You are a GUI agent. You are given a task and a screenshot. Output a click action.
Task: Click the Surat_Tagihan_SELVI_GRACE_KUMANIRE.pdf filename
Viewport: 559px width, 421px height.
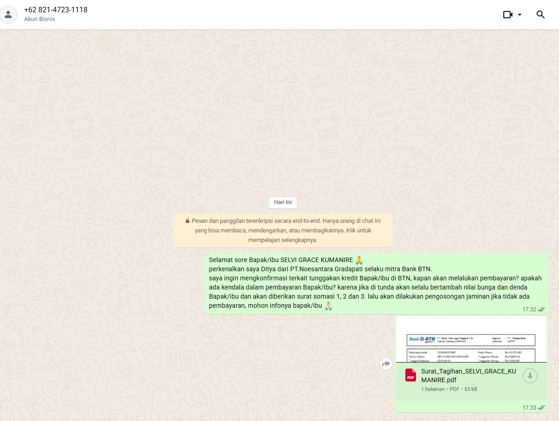pos(468,375)
